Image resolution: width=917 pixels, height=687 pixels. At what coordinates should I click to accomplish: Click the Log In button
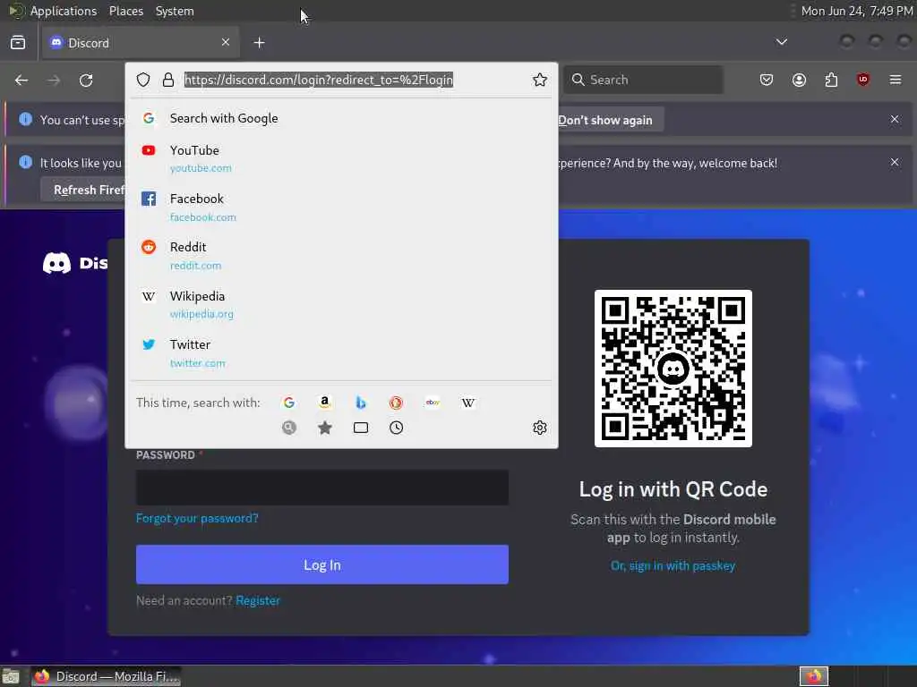coord(322,564)
